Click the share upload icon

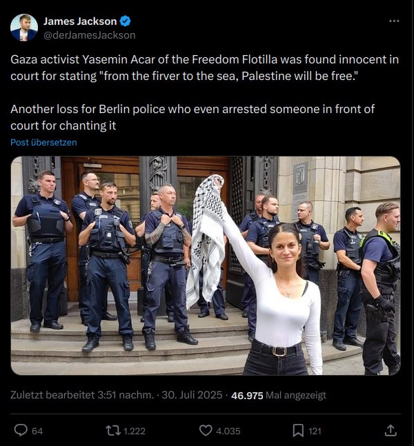click(391, 430)
